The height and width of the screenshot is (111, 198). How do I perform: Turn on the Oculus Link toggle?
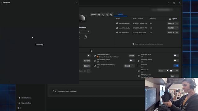tap(172, 71)
